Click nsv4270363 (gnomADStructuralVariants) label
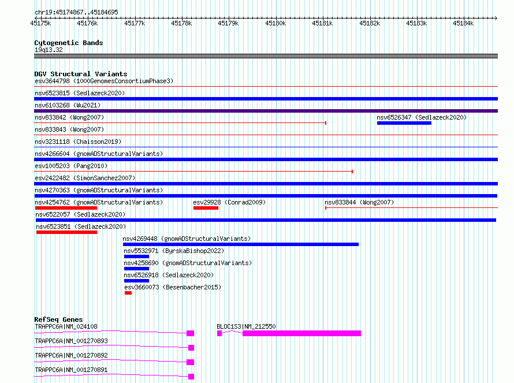Viewport: 514px width, 383px height. [x=99, y=190]
